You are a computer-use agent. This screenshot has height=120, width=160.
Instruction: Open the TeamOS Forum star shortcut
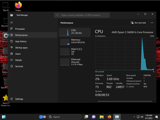[x=6, y=100]
